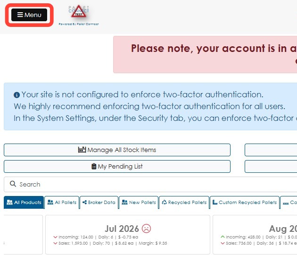Click the sad face icon beside Jul 2026
Image resolution: width=297 pixels, height=255 pixels.
(x=147, y=229)
